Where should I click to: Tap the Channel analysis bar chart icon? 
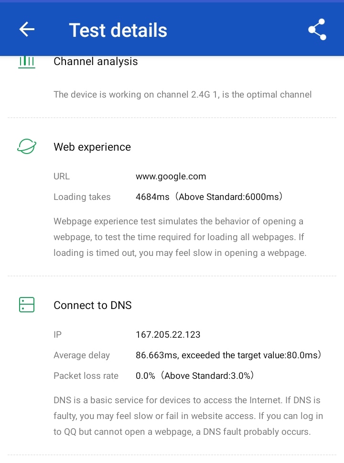(27, 62)
